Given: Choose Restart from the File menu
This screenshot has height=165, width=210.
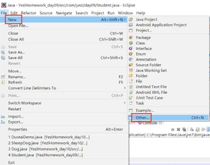Looking at the screenshot, I should 64,109.
